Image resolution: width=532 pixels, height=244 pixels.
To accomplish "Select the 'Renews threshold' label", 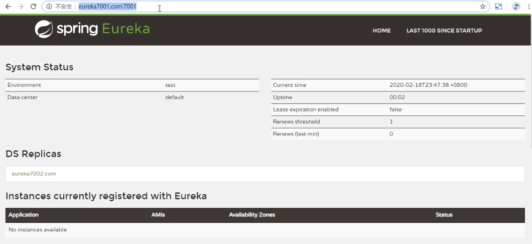I will pyautogui.click(x=297, y=121).
